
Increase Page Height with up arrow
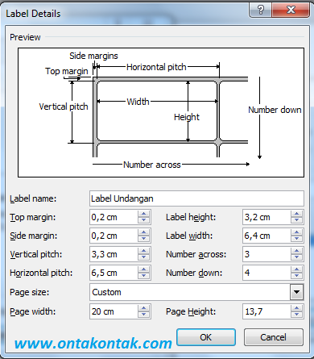point(297,308)
